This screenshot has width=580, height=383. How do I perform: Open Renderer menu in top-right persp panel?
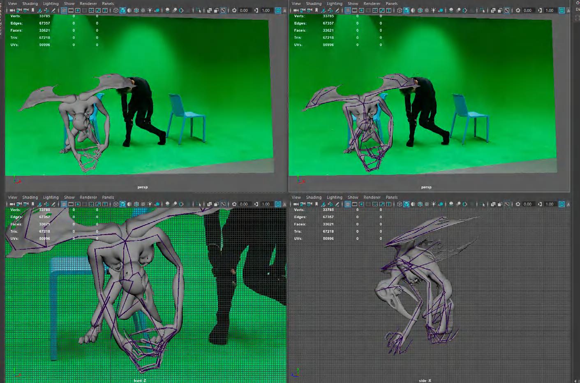click(372, 4)
